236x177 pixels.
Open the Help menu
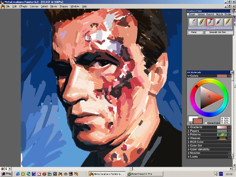[x=85, y=6]
